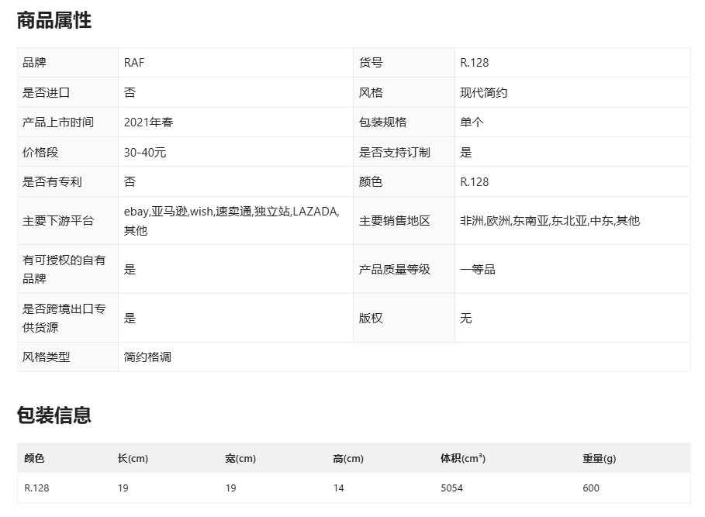Select the 30-40元 price range value
The width and height of the screenshot is (705, 517).
[145, 153]
